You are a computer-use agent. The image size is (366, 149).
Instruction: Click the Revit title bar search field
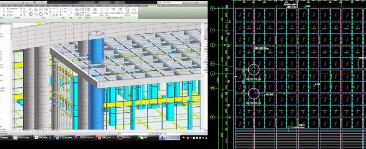[170, 2]
